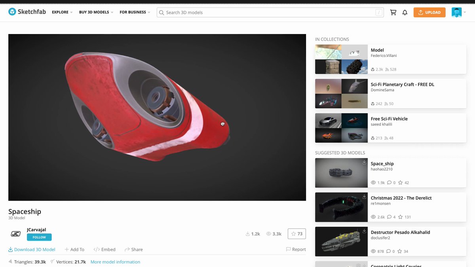The image size is (475, 267).
Task: Open the Space_ship model title
Action: [382, 164]
